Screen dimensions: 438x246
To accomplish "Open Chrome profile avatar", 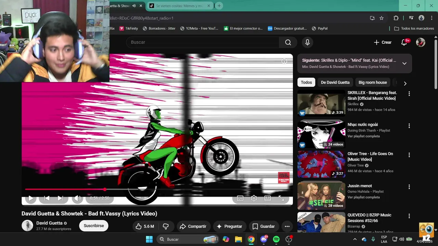I will (x=421, y=18).
